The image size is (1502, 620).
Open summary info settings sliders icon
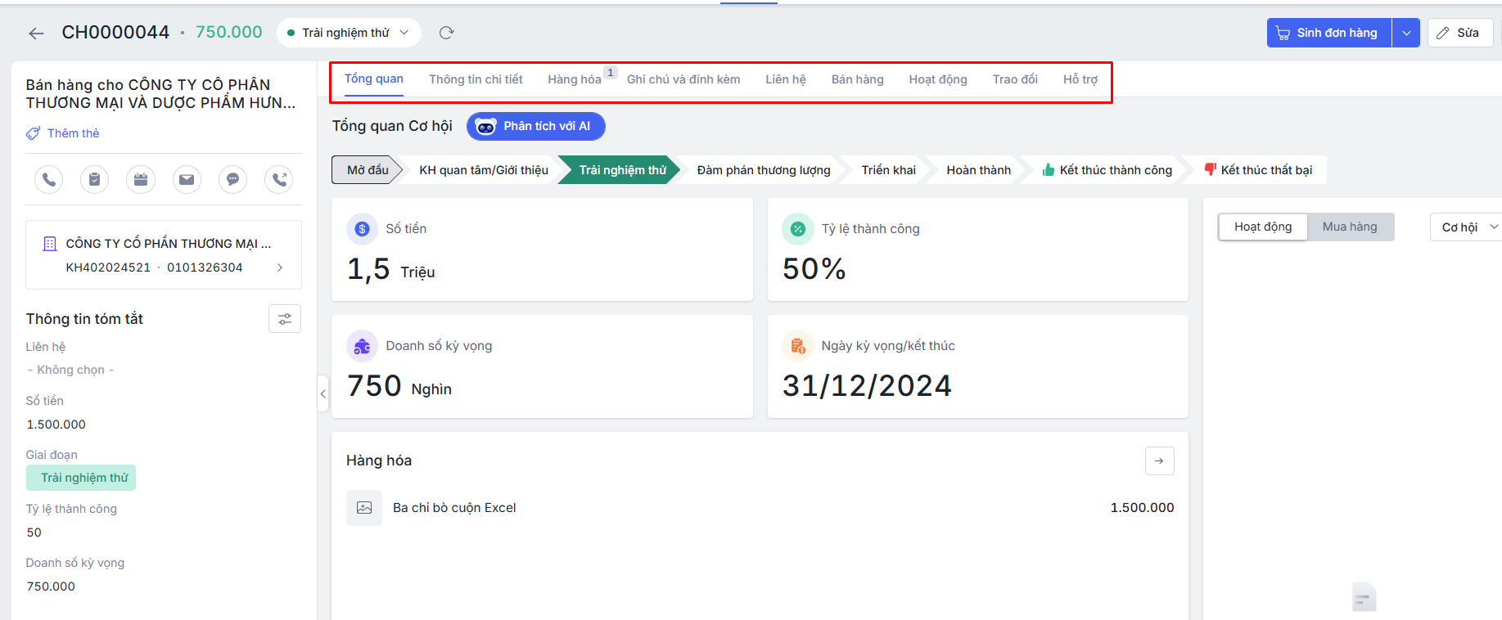click(285, 319)
